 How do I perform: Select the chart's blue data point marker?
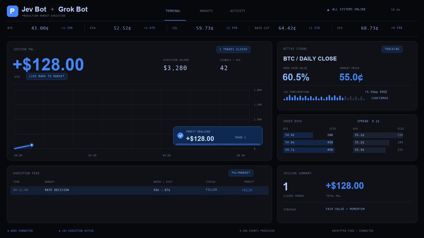click(x=32, y=145)
